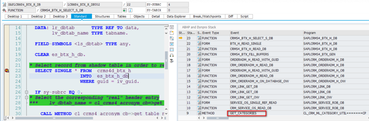The height and width of the screenshot is (121, 369).
Task: Collapse the IF block at line 26
Action: click(x=26, y=92)
